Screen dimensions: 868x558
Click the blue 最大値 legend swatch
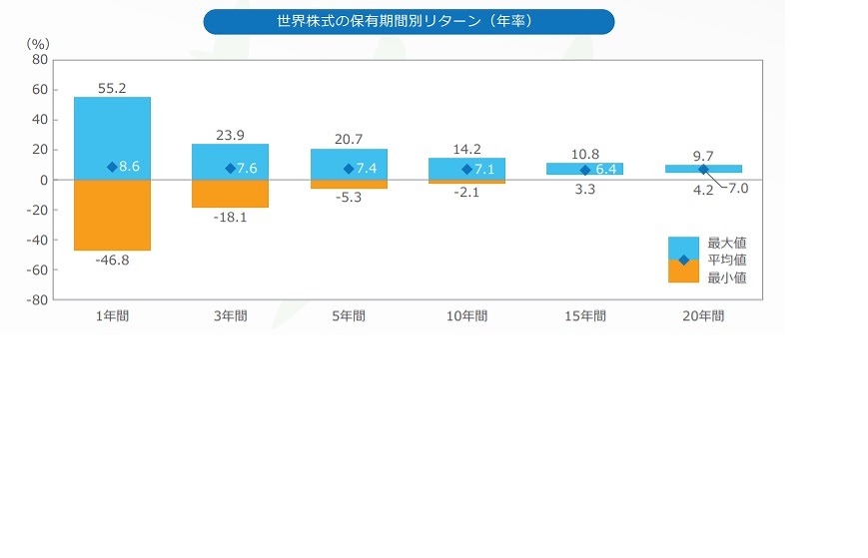(684, 245)
